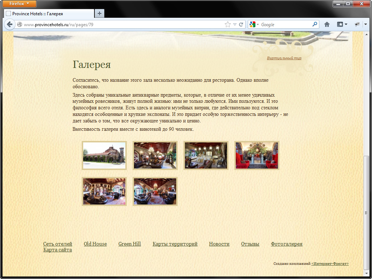The height and width of the screenshot is (279, 372).
Task: Click the scrollbar up arrow
Action: [x=366, y=34]
